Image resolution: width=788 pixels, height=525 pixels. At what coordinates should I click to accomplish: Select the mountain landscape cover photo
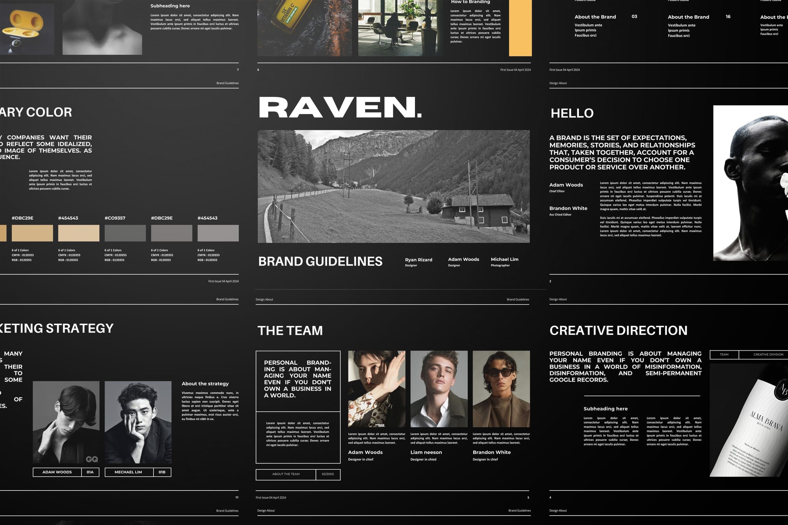click(x=394, y=186)
